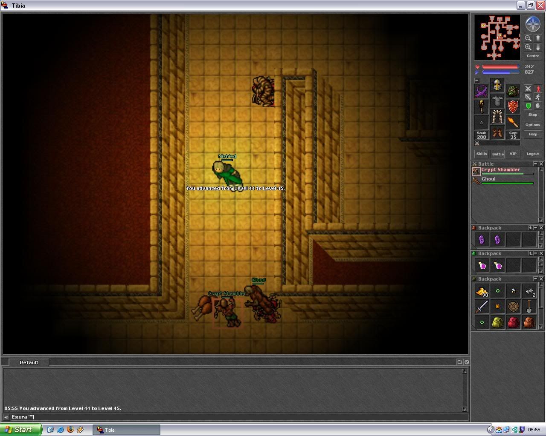
Task: Open the red backpack item
Action: click(x=513, y=322)
